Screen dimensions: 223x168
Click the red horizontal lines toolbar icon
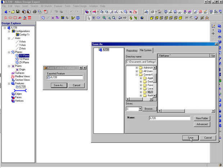[29, 18]
